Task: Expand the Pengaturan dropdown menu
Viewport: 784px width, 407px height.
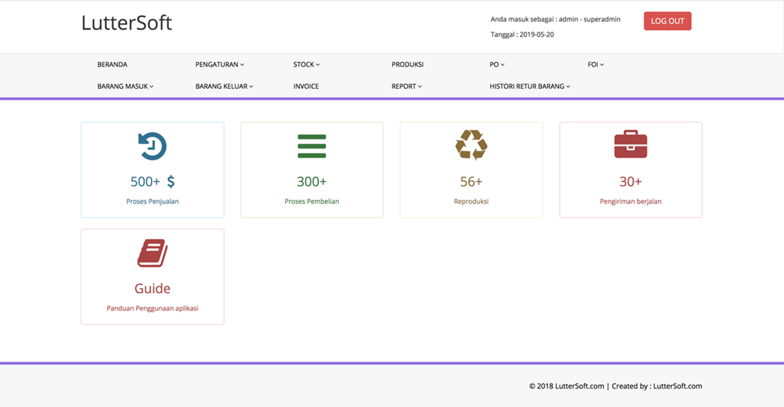Action: pyautogui.click(x=220, y=65)
